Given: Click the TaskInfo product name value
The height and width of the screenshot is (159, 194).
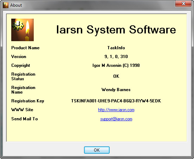Looking at the screenshot, I should (x=116, y=48).
